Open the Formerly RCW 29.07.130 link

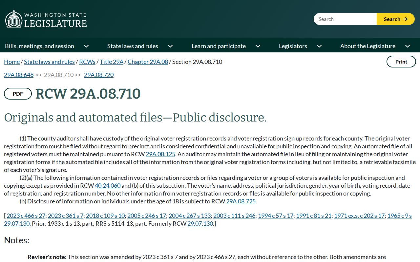click(200, 223)
